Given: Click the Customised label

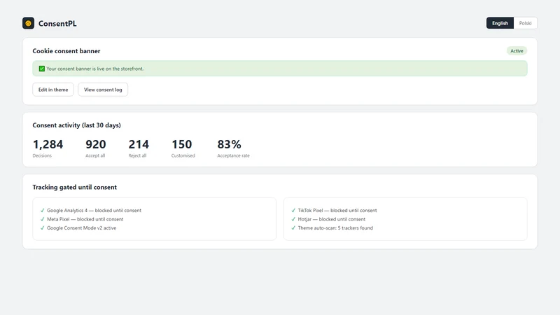Looking at the screenshot, I should (183, 155).
